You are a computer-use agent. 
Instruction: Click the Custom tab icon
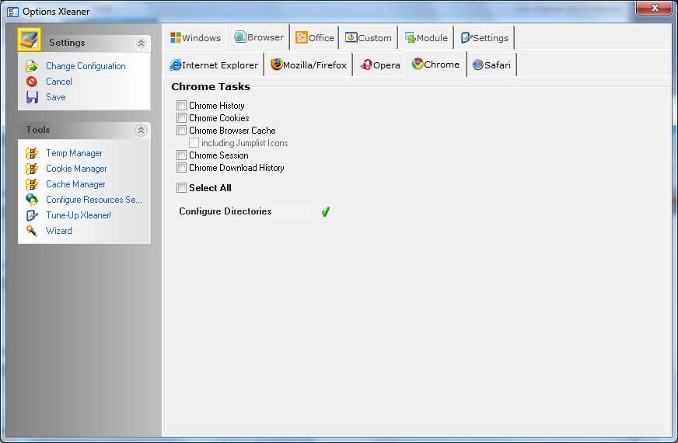(351, 37)
